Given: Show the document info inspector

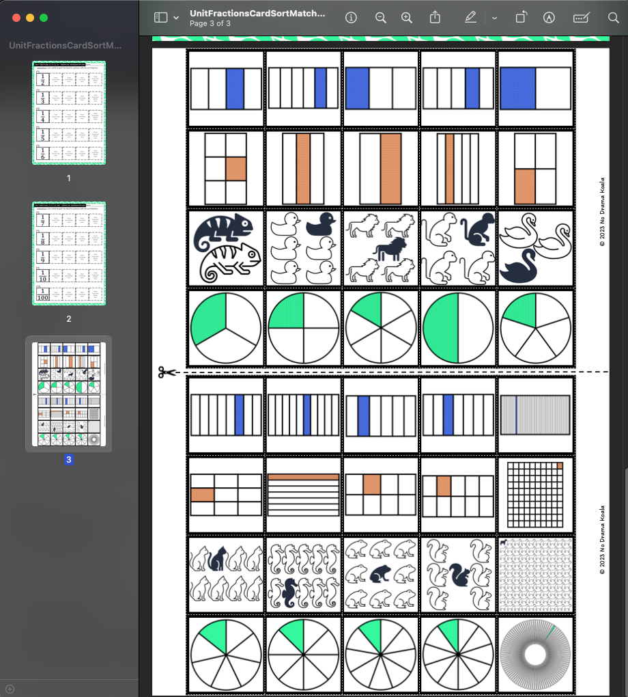Looking at the screenshot, I should pos(350,18).
